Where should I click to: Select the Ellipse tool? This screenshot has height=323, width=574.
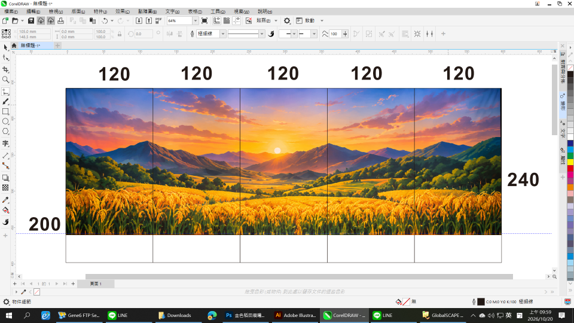[x=5, y=121]
